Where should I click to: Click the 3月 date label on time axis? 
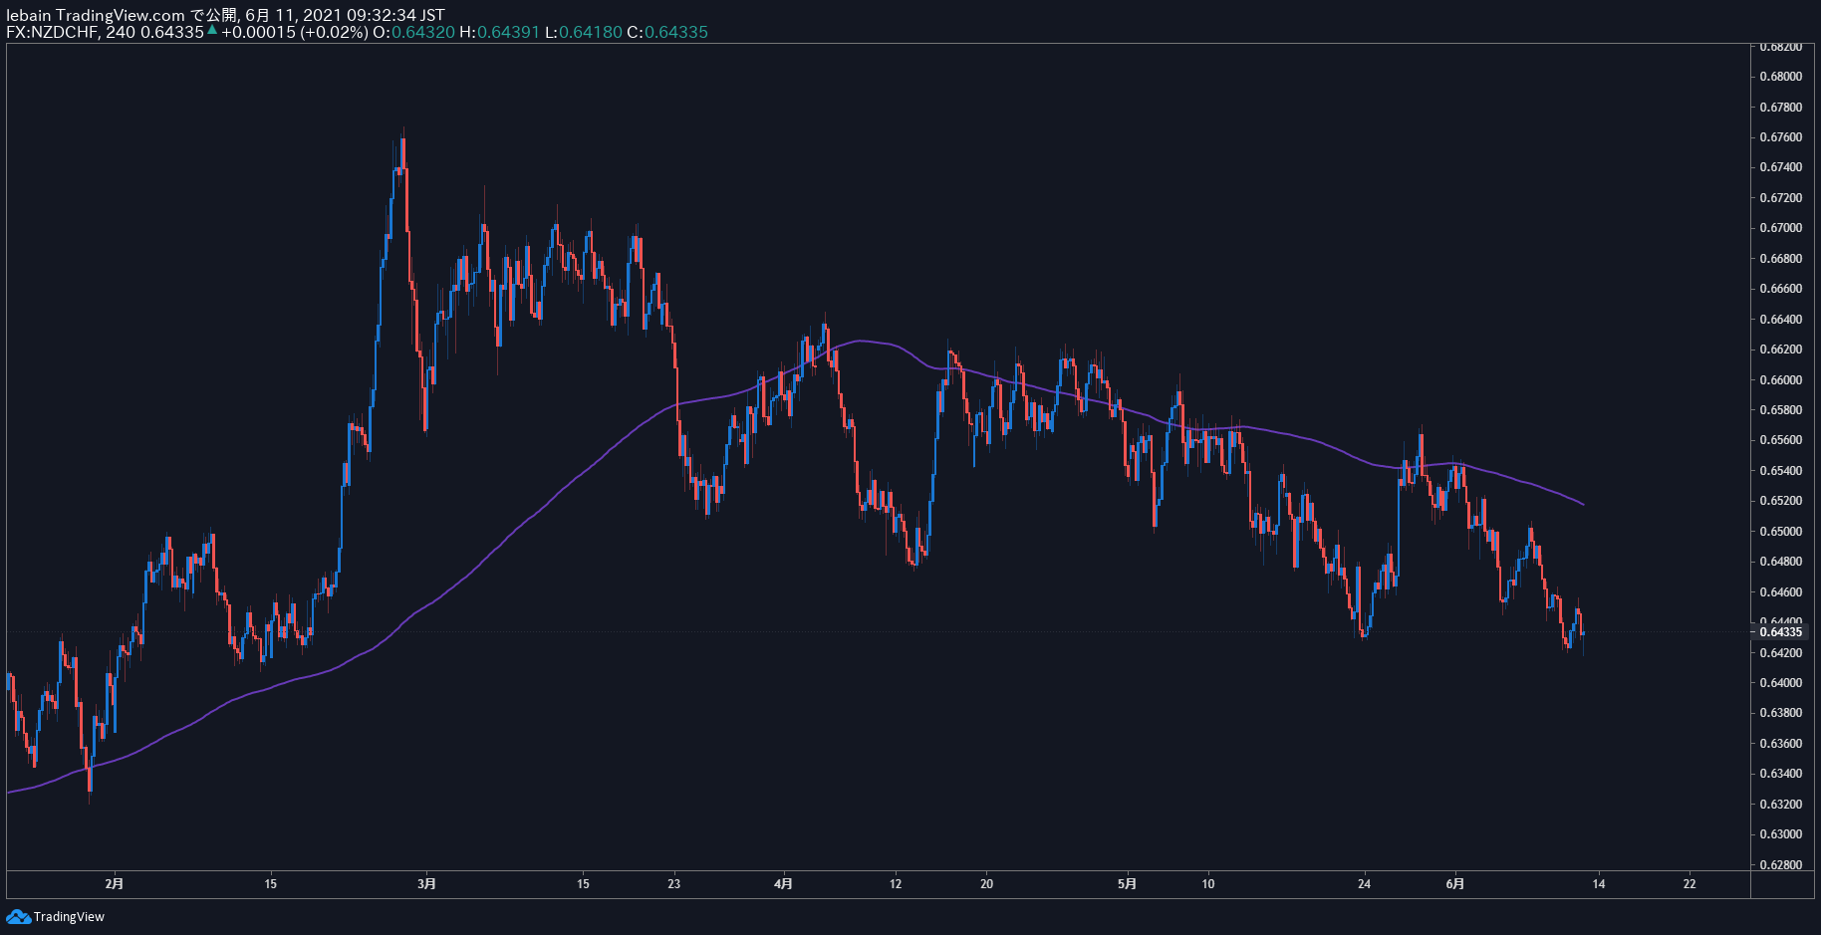click(426, 883)
